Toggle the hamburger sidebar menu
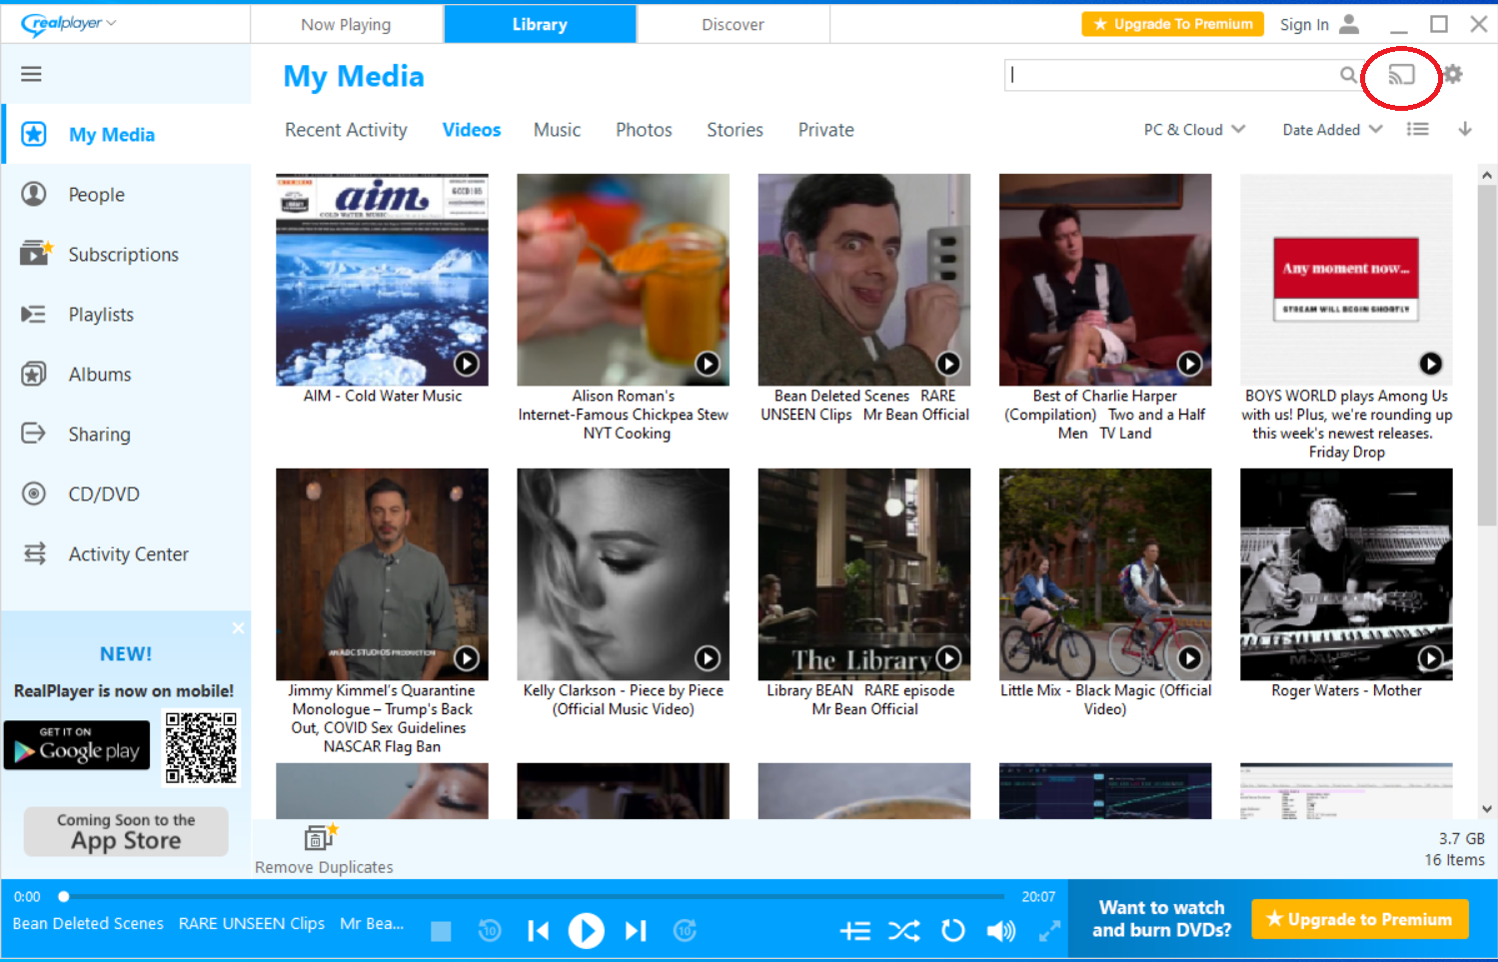Screen dimensions: 1498x962 (x=31, y=74)
